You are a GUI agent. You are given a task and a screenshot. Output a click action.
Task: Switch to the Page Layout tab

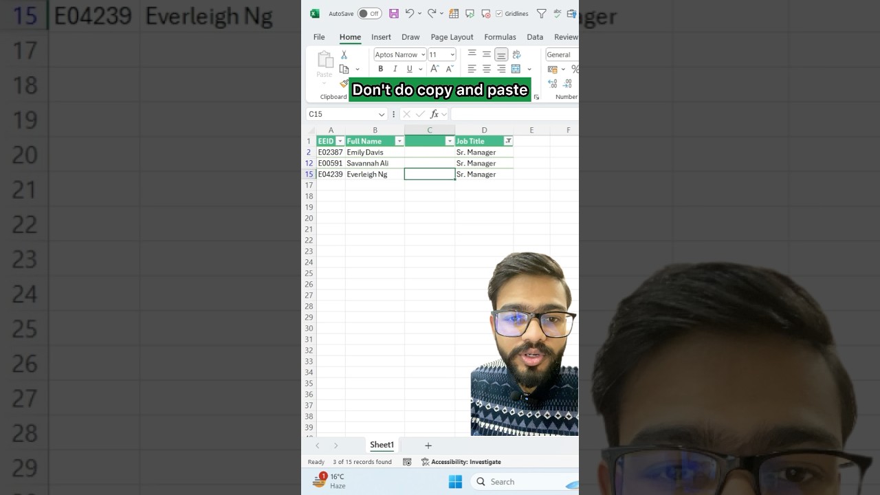click(x=452, y=37)
